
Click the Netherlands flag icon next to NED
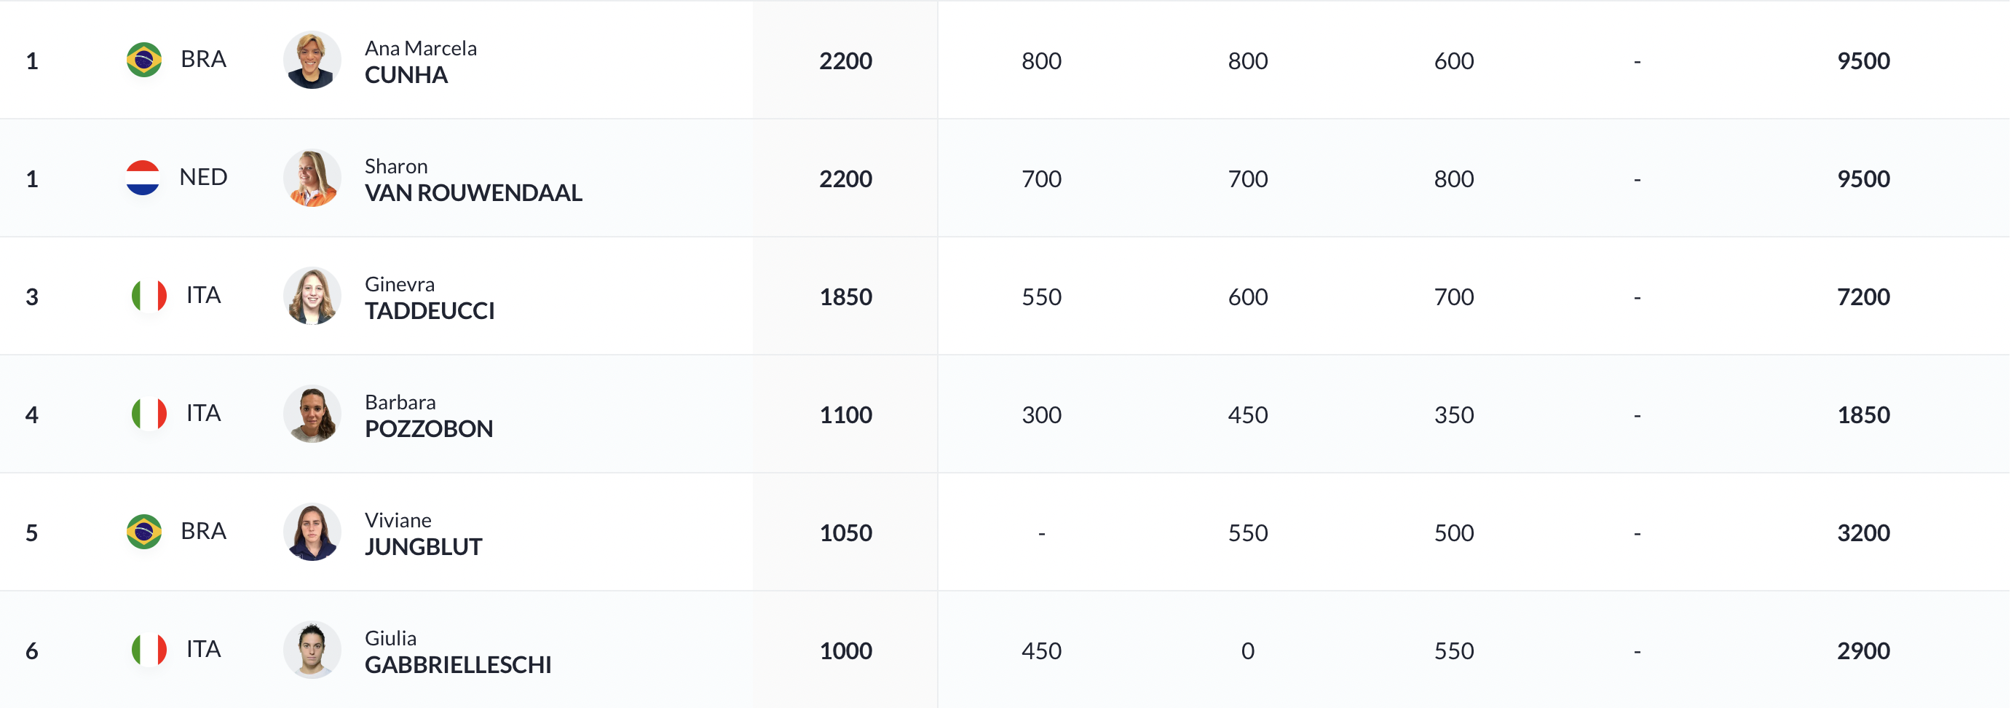coord(143,177)
